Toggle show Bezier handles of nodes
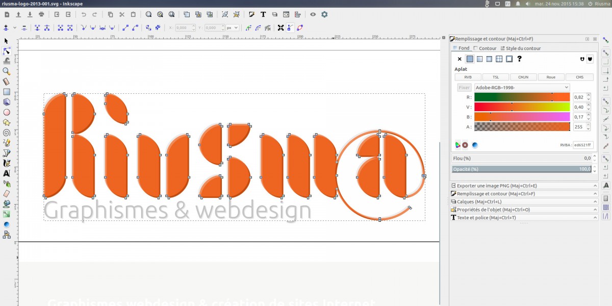The image size is (612, 306). pos(291,28)
